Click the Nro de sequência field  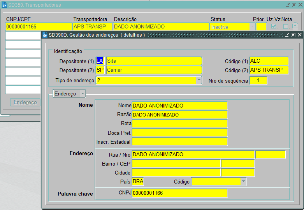258,81
